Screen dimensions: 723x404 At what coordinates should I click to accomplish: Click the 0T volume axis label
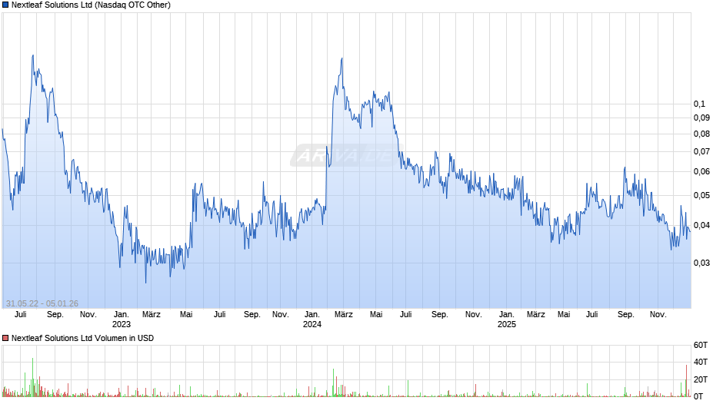click(x=698, y=396)
